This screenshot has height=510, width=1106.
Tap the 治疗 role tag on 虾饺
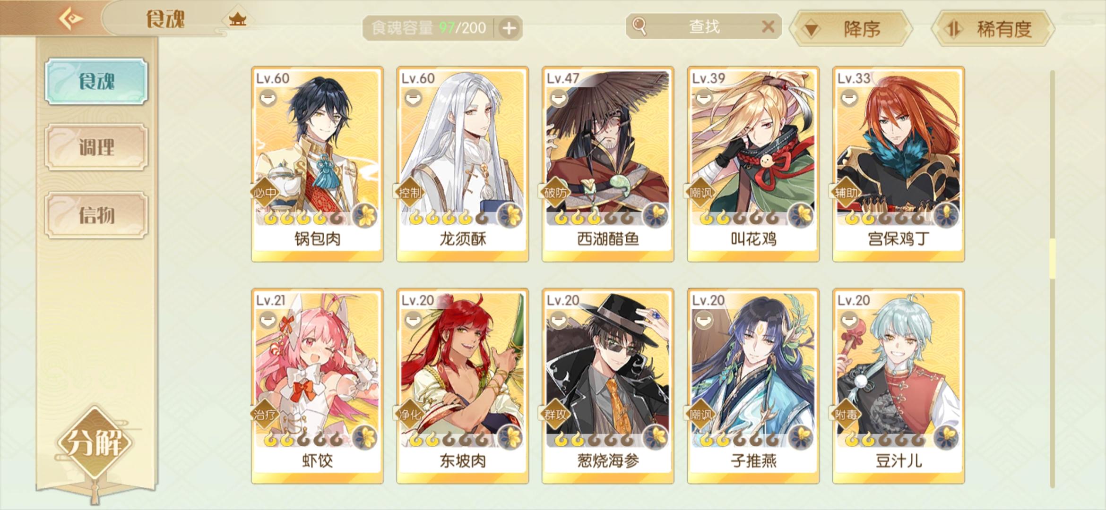(263, 415)
